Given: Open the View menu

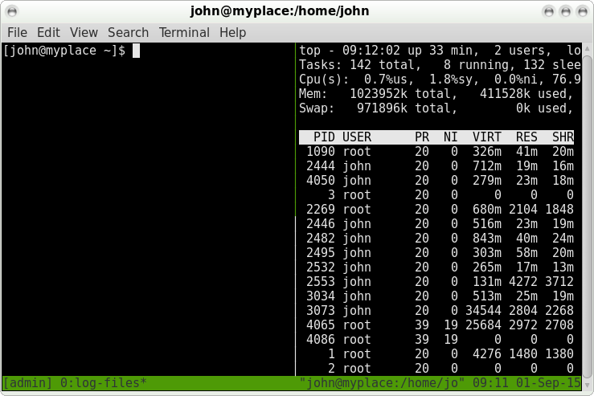Looking at the screenshot, I should point(84,33).
